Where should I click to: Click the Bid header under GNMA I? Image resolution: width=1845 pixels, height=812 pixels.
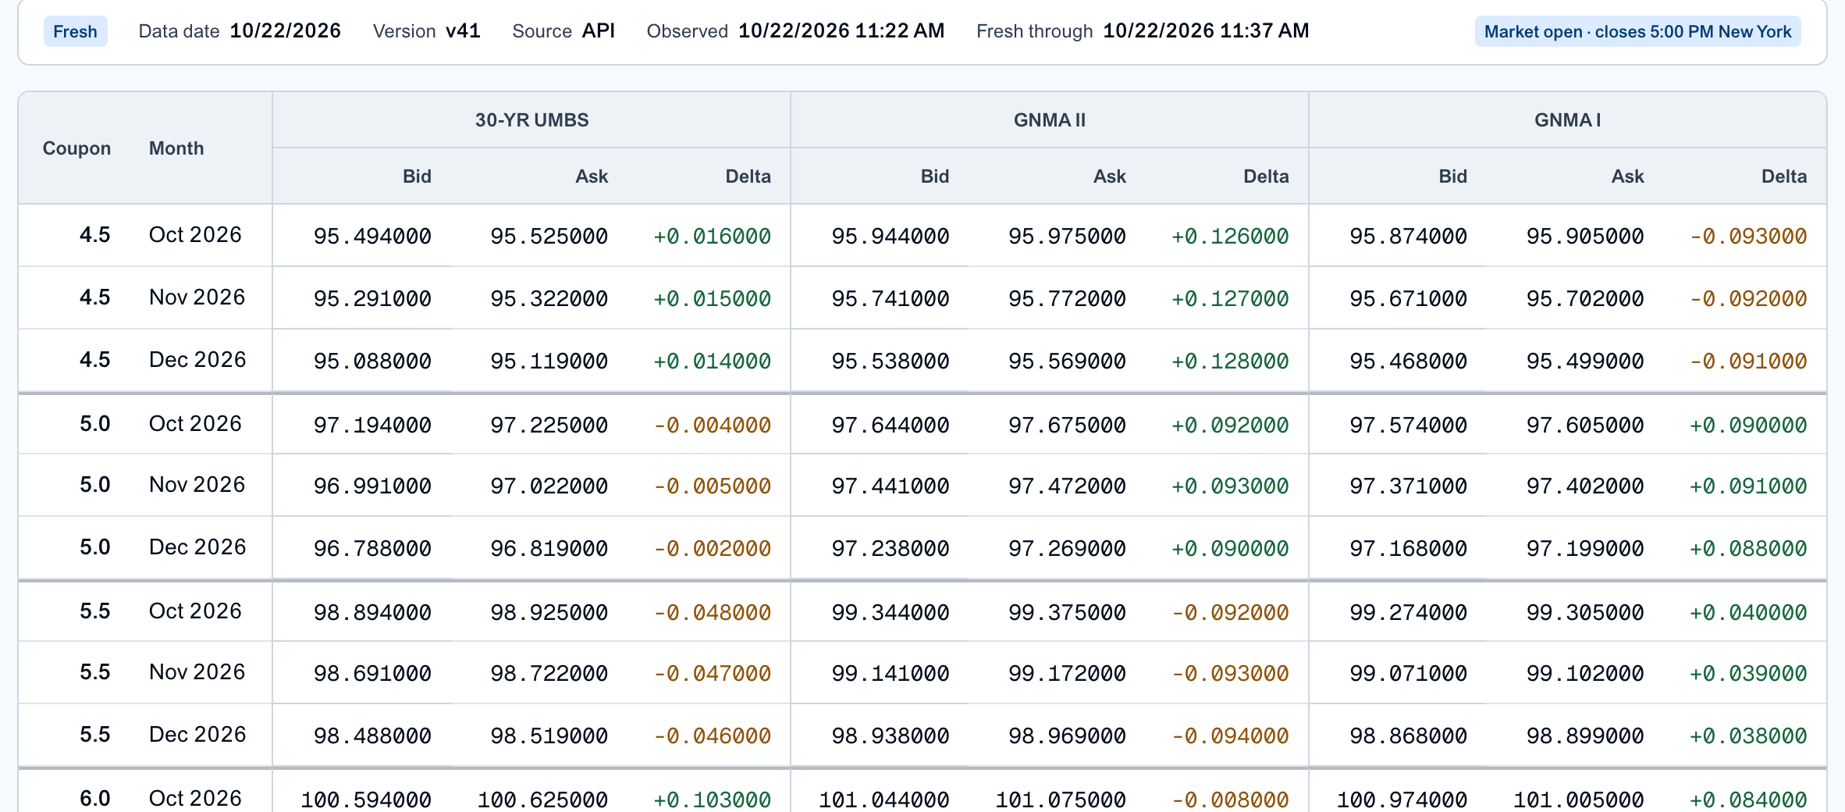(1453, 176)
